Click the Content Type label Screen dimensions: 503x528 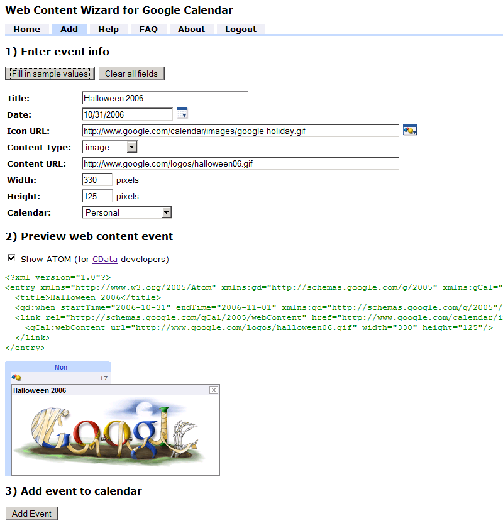39,147
